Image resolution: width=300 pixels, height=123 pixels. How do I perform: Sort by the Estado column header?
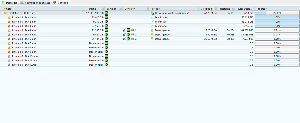coord(175,9)
